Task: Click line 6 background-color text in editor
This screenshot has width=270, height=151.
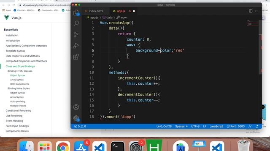Action: point(154,50)
